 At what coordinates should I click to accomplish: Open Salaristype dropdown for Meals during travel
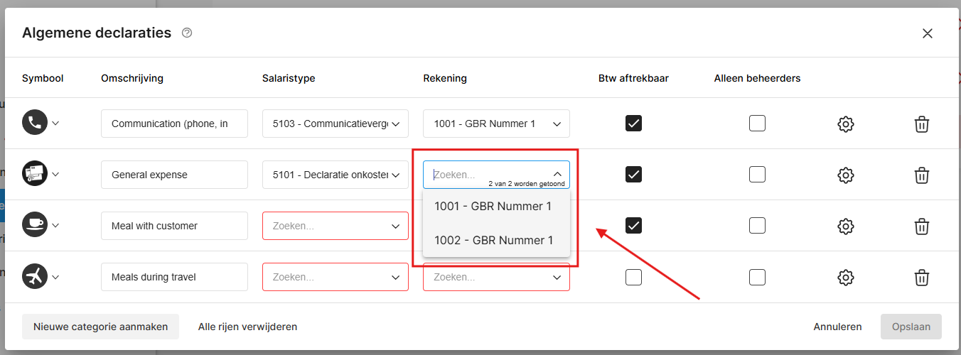(335, 277)
